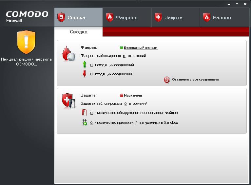Click the red stop-connections prohibition icon
The height and width of the screenshot is (185, 251).
pyautogui.click(x=167, y=80)
